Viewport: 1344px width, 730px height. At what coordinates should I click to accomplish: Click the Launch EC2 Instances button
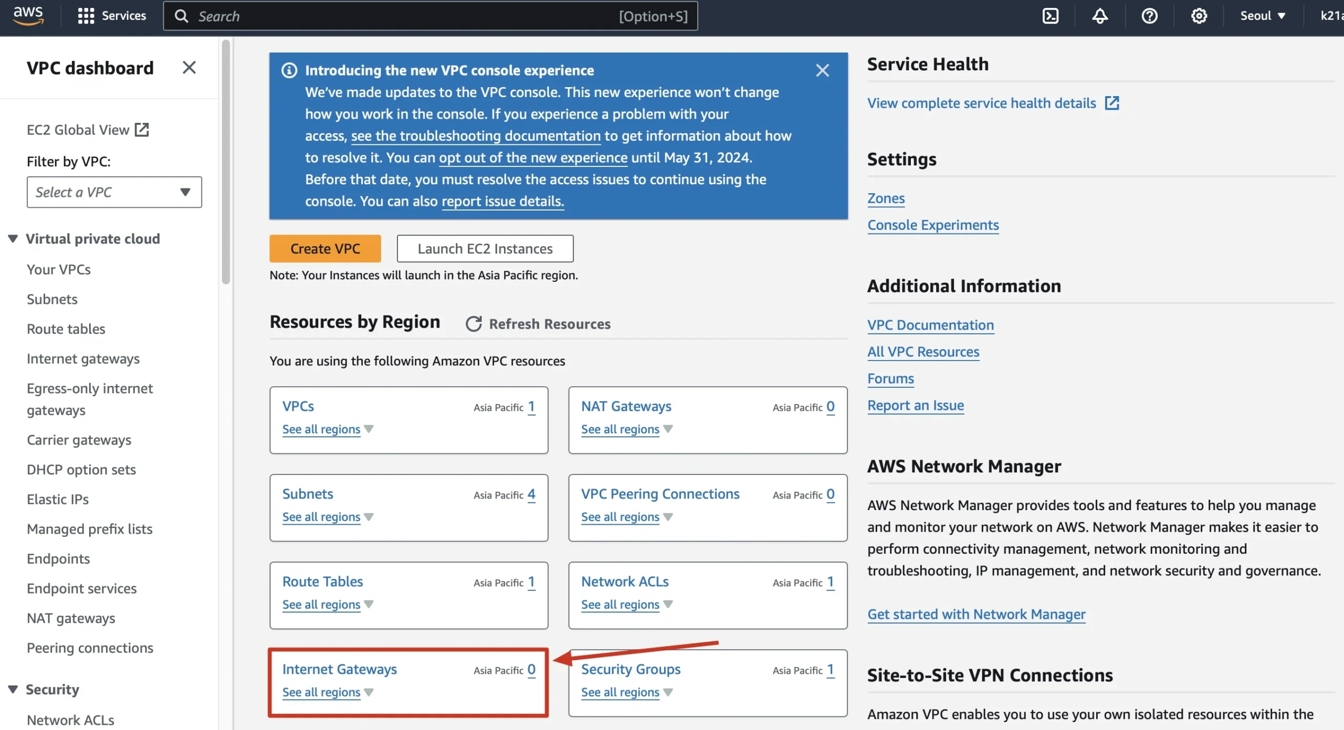tap(485, 249)
